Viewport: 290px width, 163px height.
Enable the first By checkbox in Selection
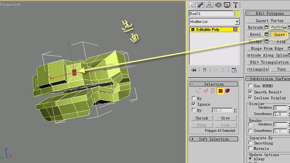pos(193,98)
